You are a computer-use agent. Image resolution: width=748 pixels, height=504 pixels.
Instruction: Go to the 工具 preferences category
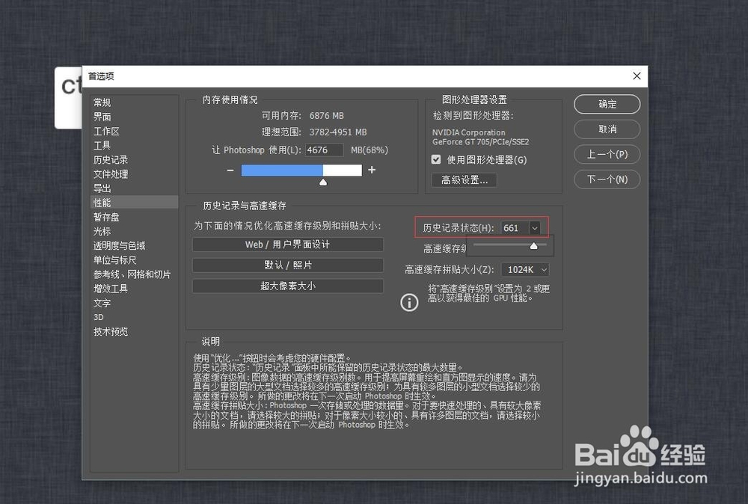[x=102, y=145]
